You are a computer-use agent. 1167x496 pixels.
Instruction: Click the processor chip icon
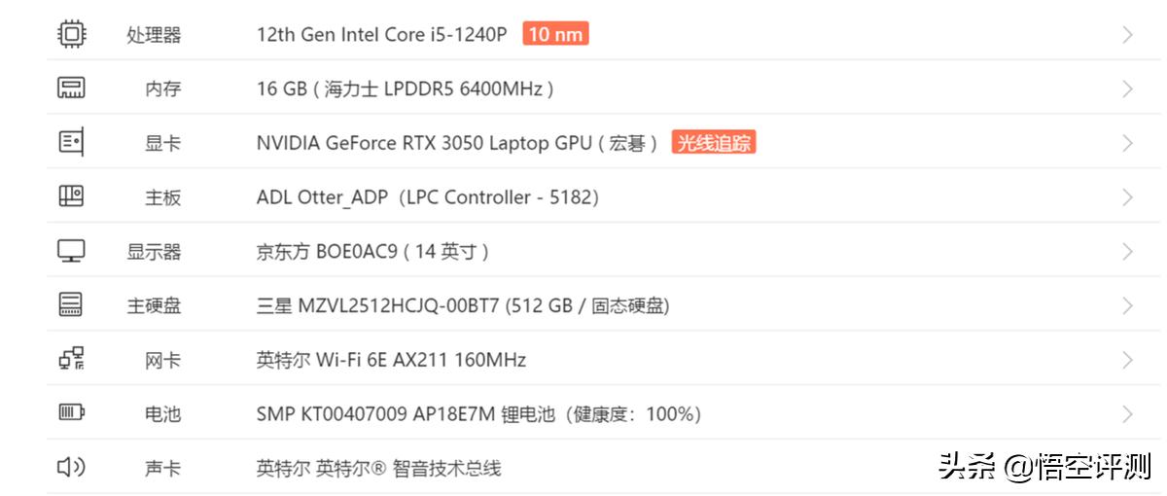click(71, 34)
